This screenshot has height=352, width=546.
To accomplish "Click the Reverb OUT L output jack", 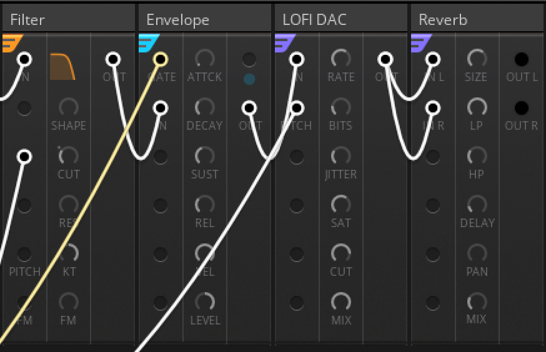I will coord(521,59).
